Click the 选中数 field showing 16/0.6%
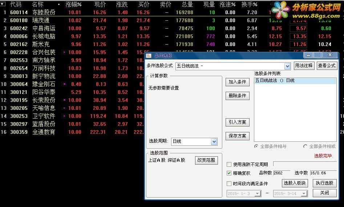This screenshot has width=344, height=207. point(323,173)
